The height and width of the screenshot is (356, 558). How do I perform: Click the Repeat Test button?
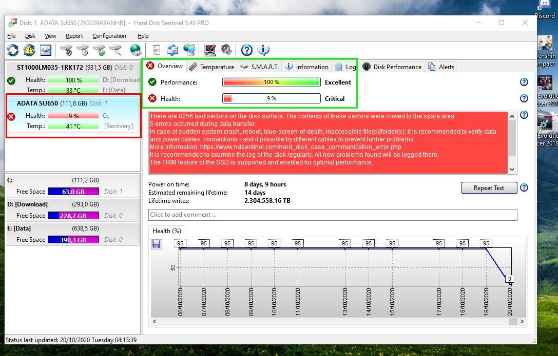488,187
